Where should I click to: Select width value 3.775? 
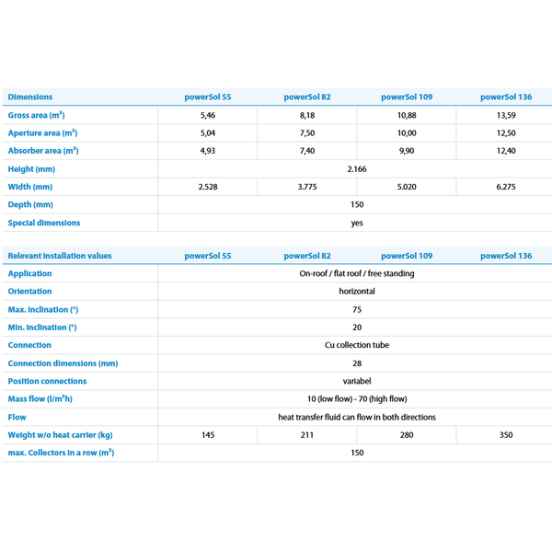307,187
